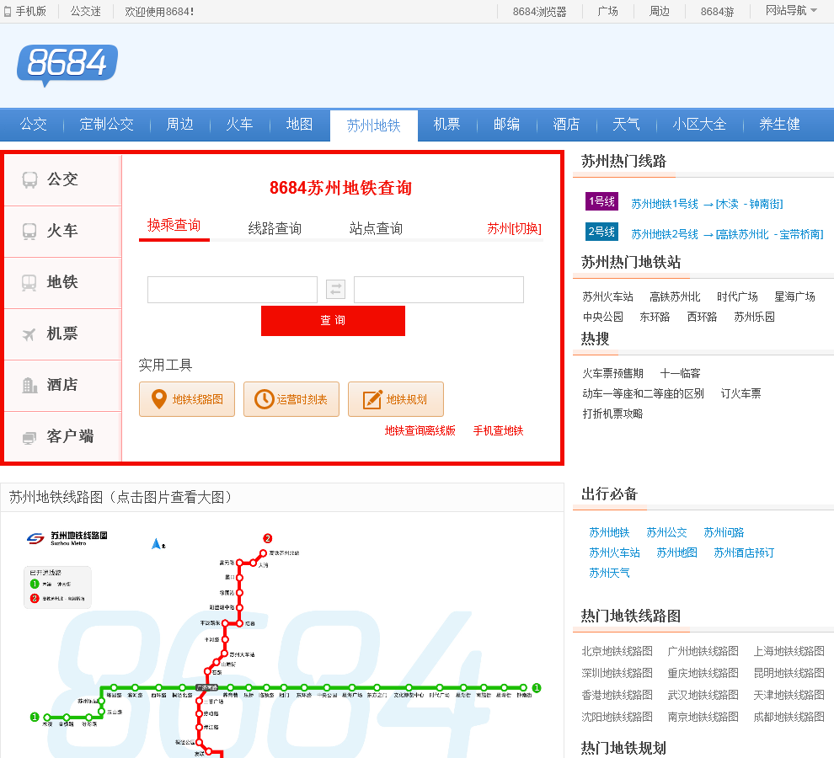Open 苏州地铁2号线 高铁苏州北-宝带桥南 link

pyautogui.click(x=727, y=235)
